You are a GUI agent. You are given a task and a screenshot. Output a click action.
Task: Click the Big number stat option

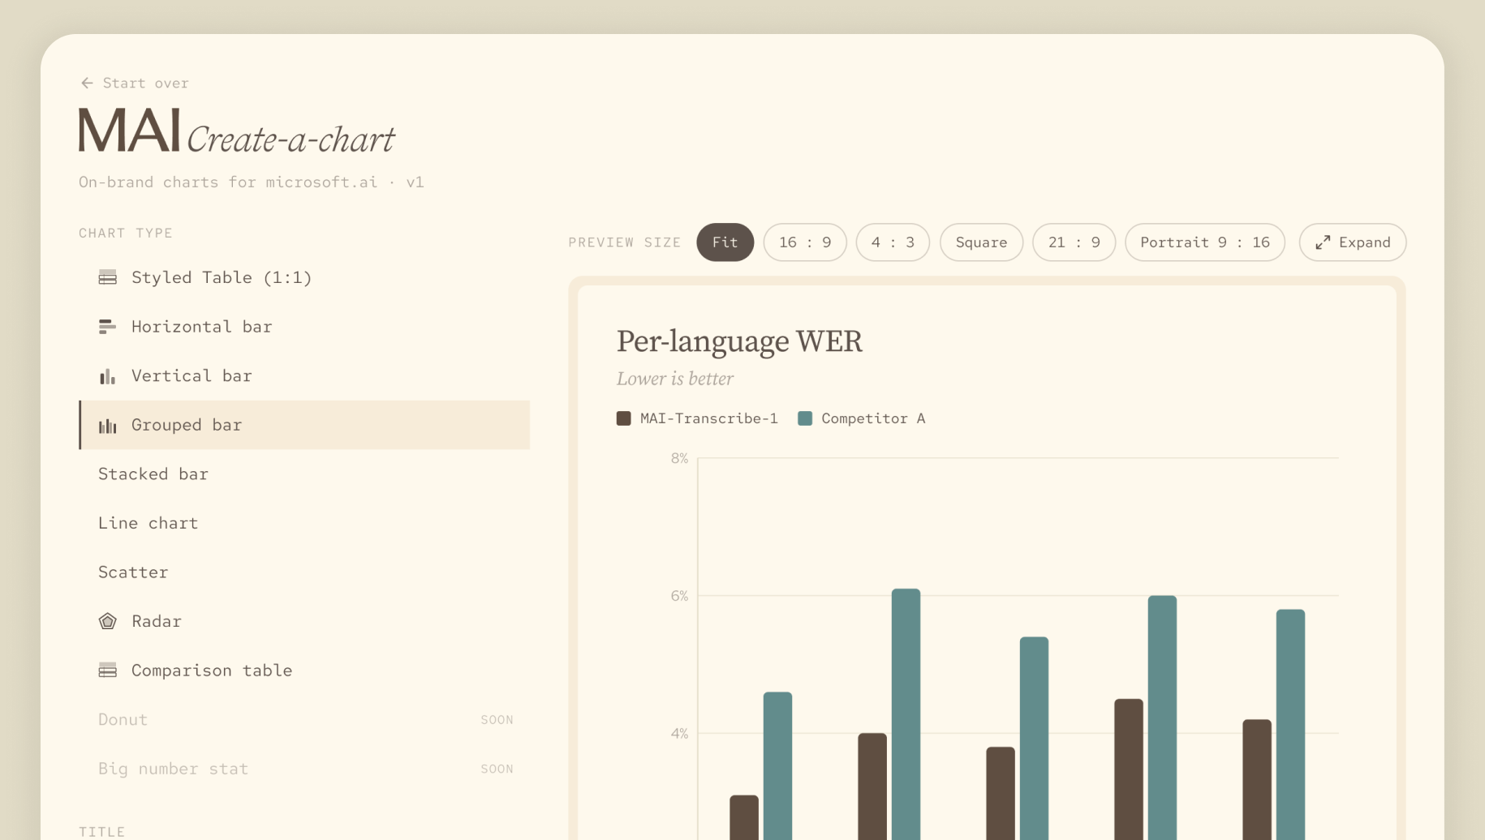pos(304,769)
